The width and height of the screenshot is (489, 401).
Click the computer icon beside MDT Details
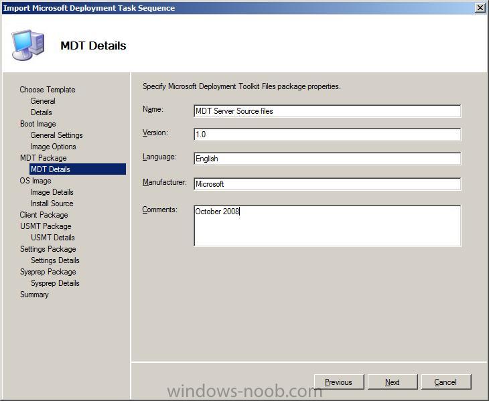tap(28, 45)
